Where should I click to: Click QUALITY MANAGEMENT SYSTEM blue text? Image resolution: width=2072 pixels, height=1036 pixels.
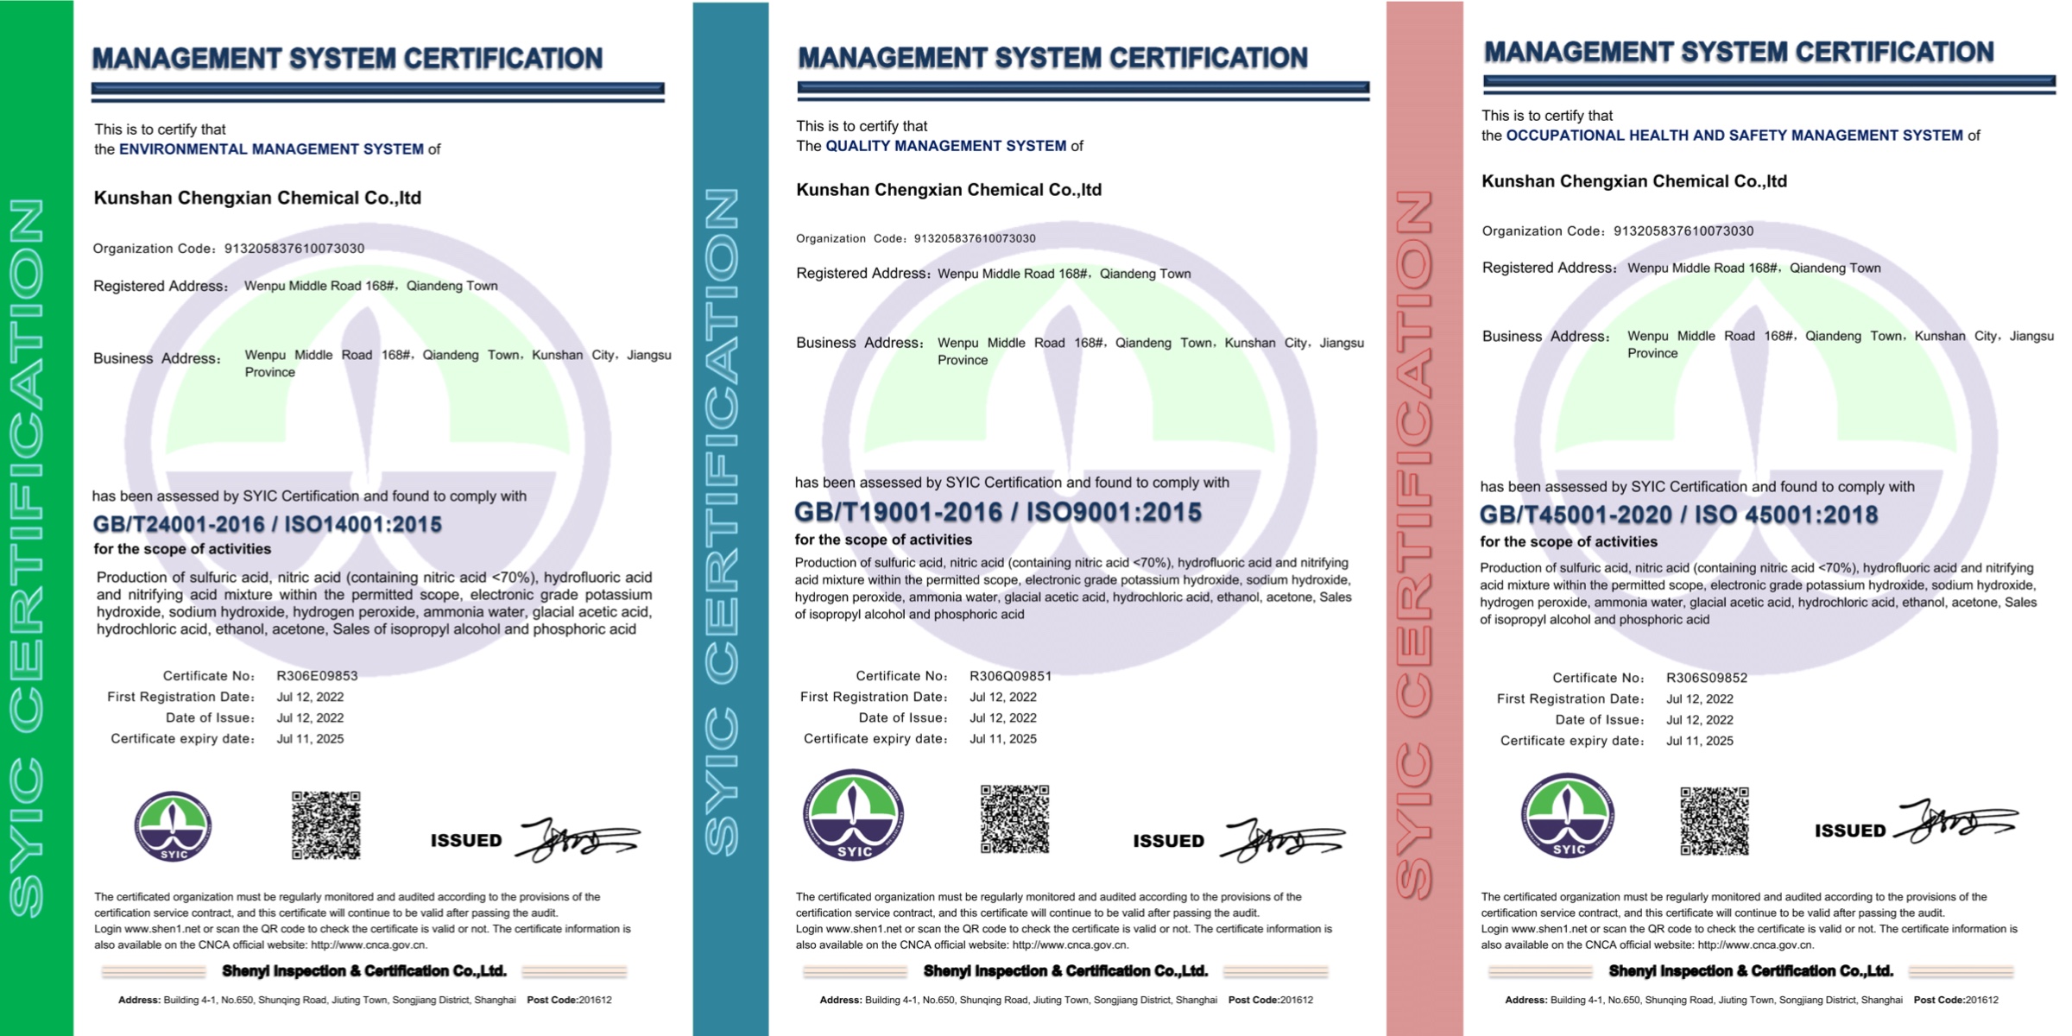(945, 146)
